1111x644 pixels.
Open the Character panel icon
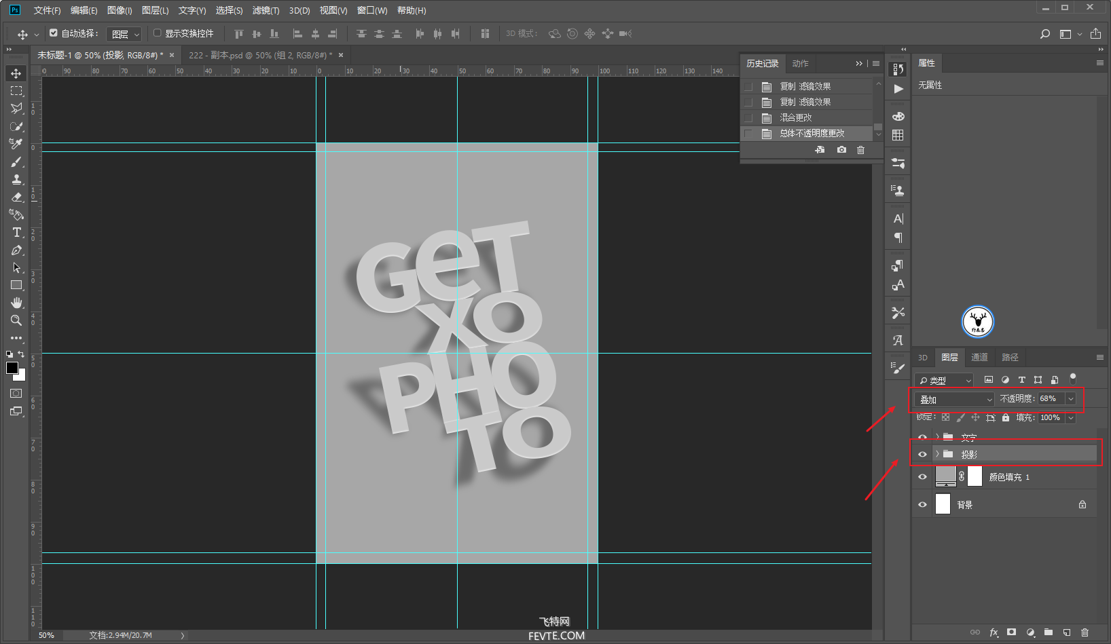pos(898,219)
